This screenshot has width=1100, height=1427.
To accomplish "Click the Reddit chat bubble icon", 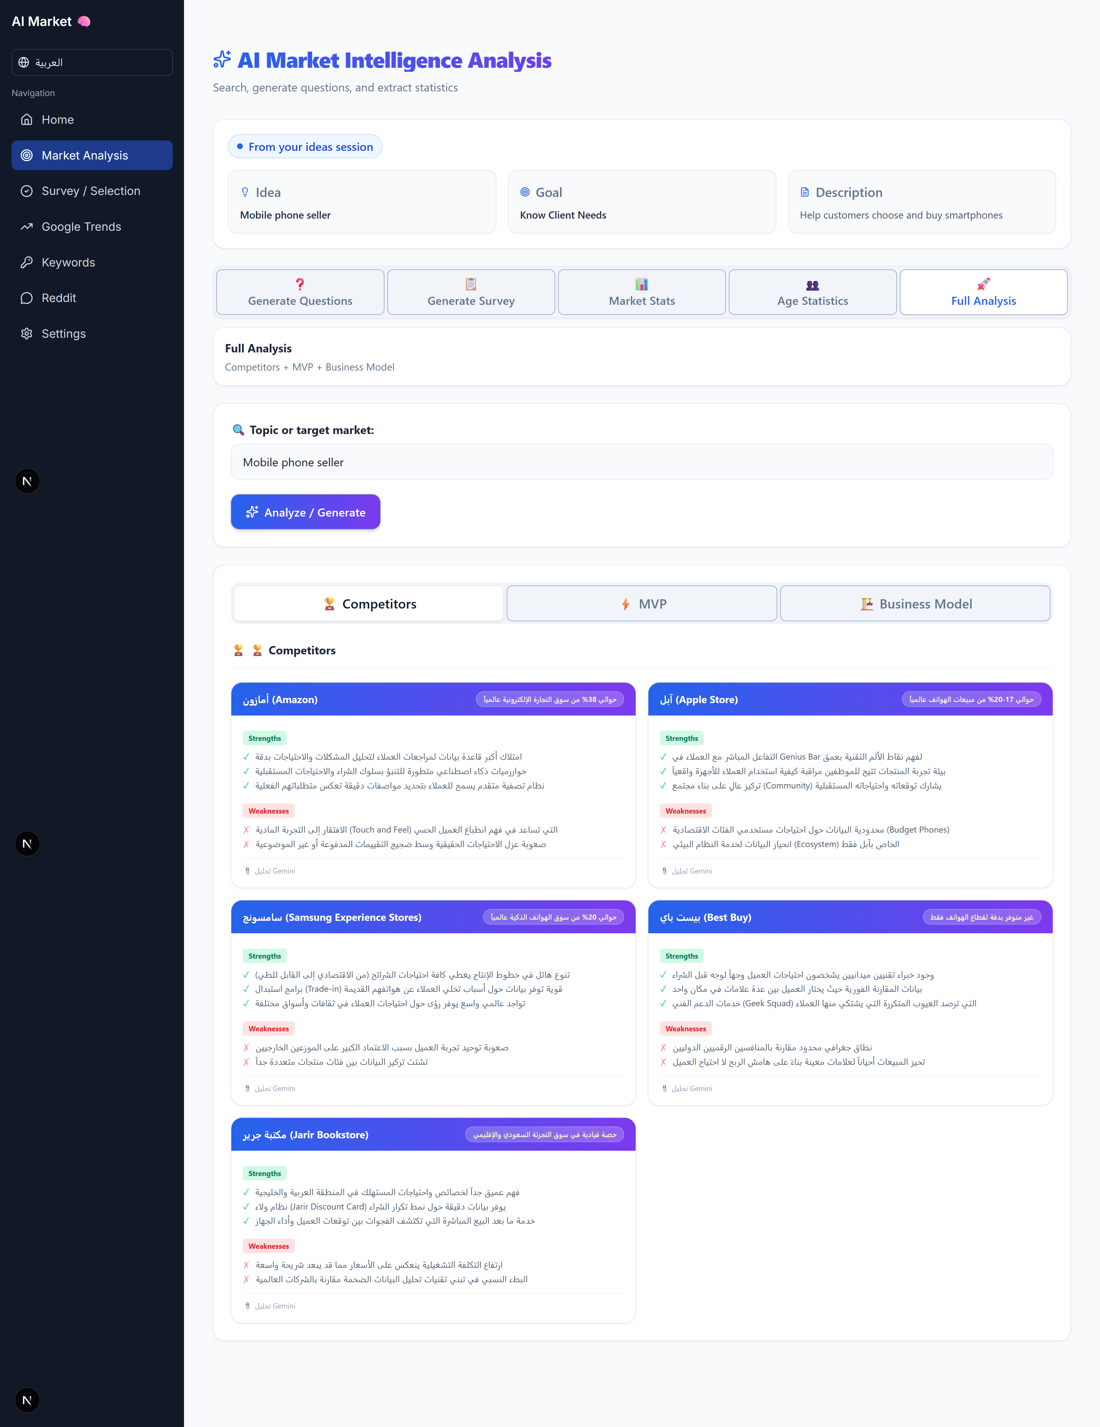I will coord(27,298).
